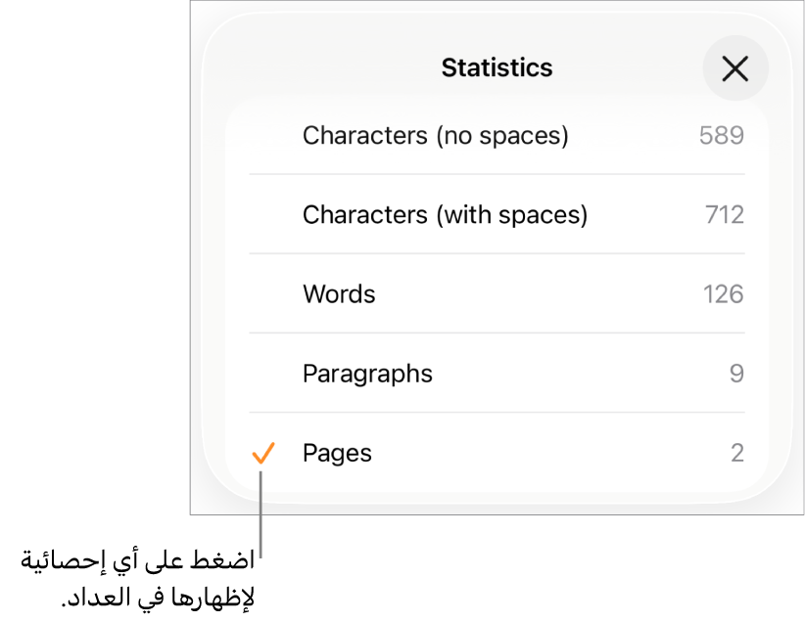
Task: Select the Characters (no spaces) option
Action: coord(435,135)
